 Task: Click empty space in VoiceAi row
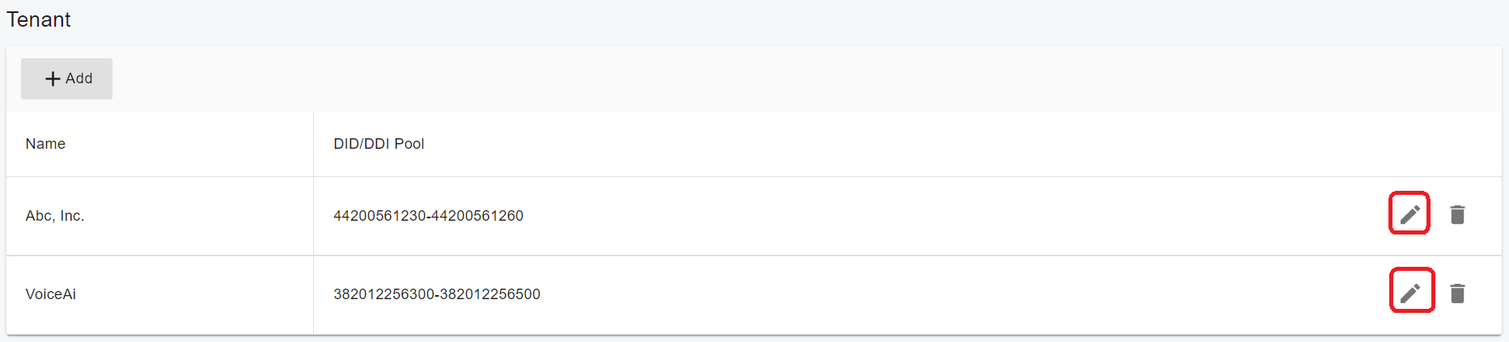[890, 294]
